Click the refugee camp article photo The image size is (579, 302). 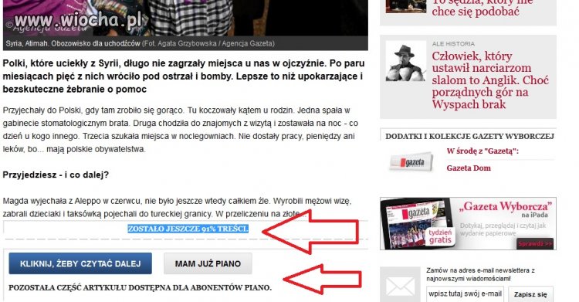click(185, 18)
